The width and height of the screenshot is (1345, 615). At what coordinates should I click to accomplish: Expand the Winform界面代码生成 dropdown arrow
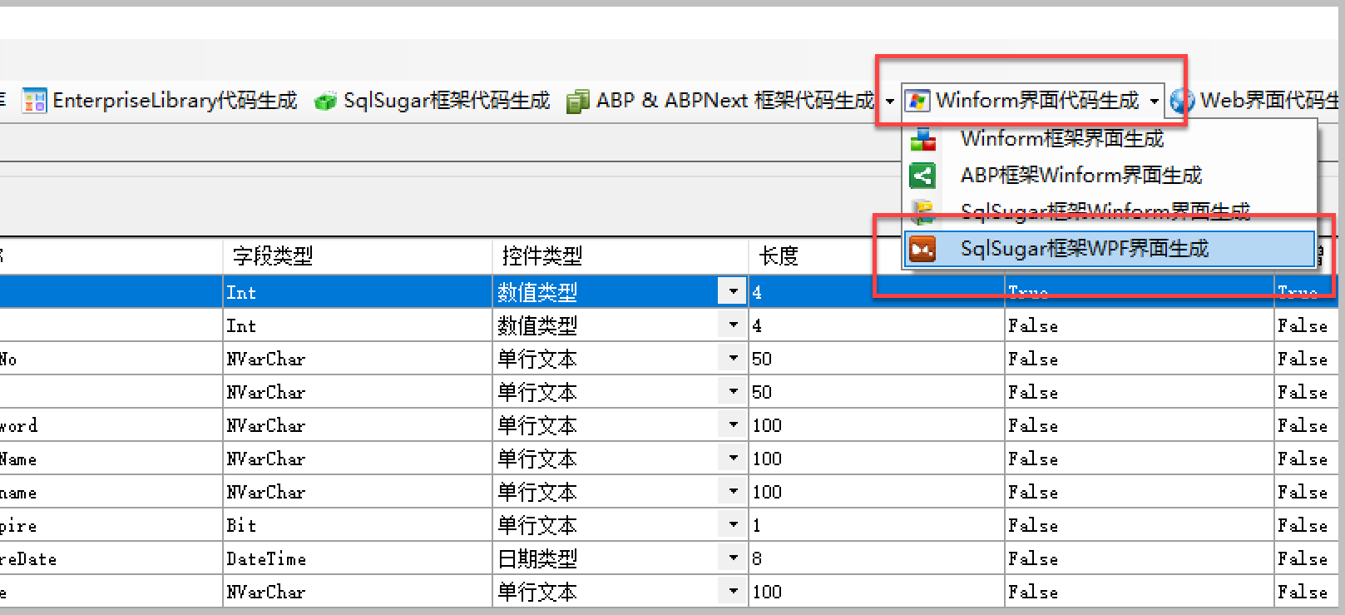[1154, 102]
